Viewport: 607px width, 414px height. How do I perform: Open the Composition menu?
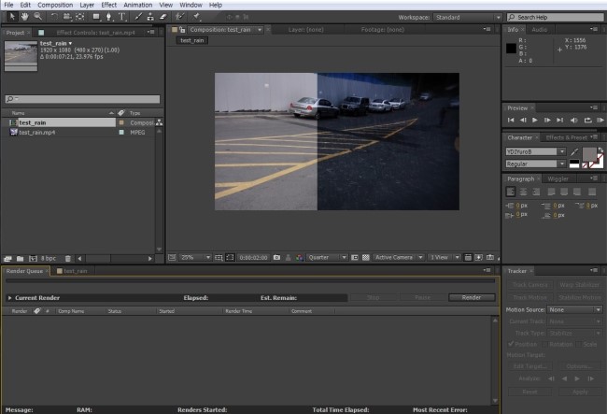pyautogui.click(x=55, y=5)
